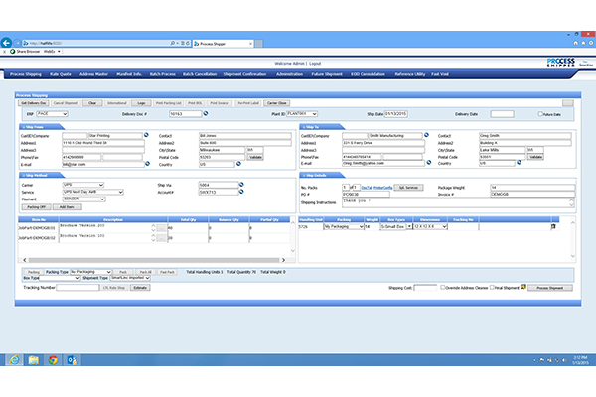Click the Clear button
The height and width of the screenshot is (397, 596).
tap(92, 103)
